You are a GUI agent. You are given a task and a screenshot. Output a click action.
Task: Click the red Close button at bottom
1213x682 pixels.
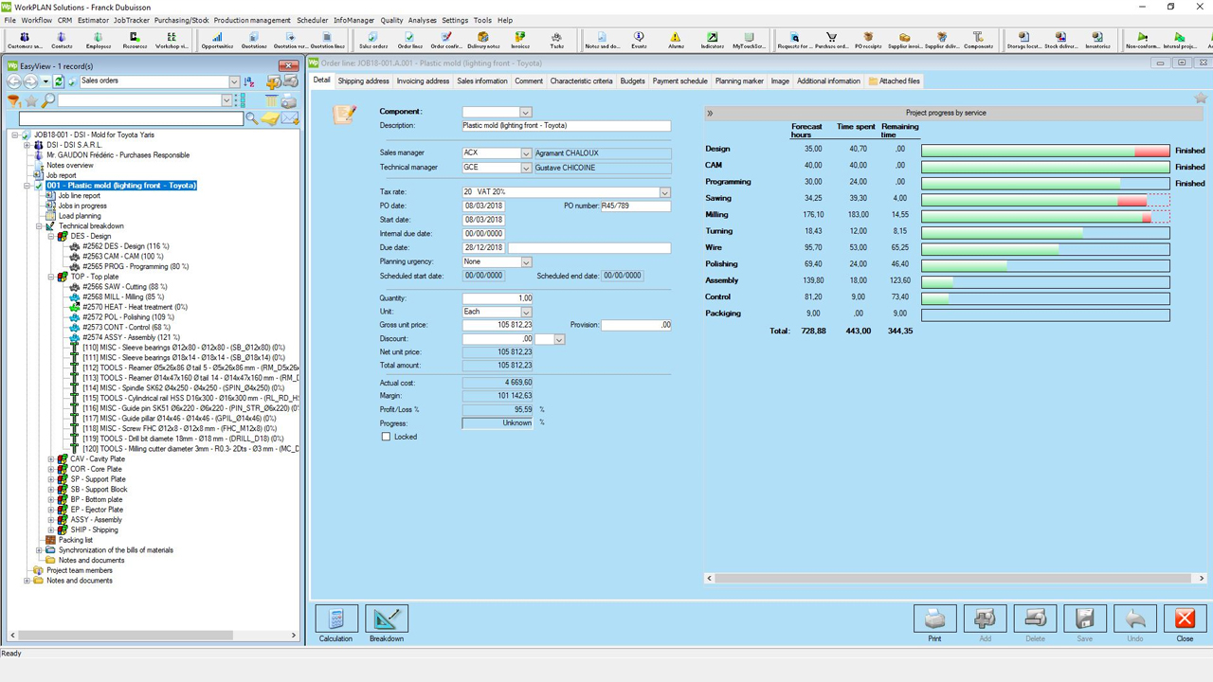coord(1185,619)
